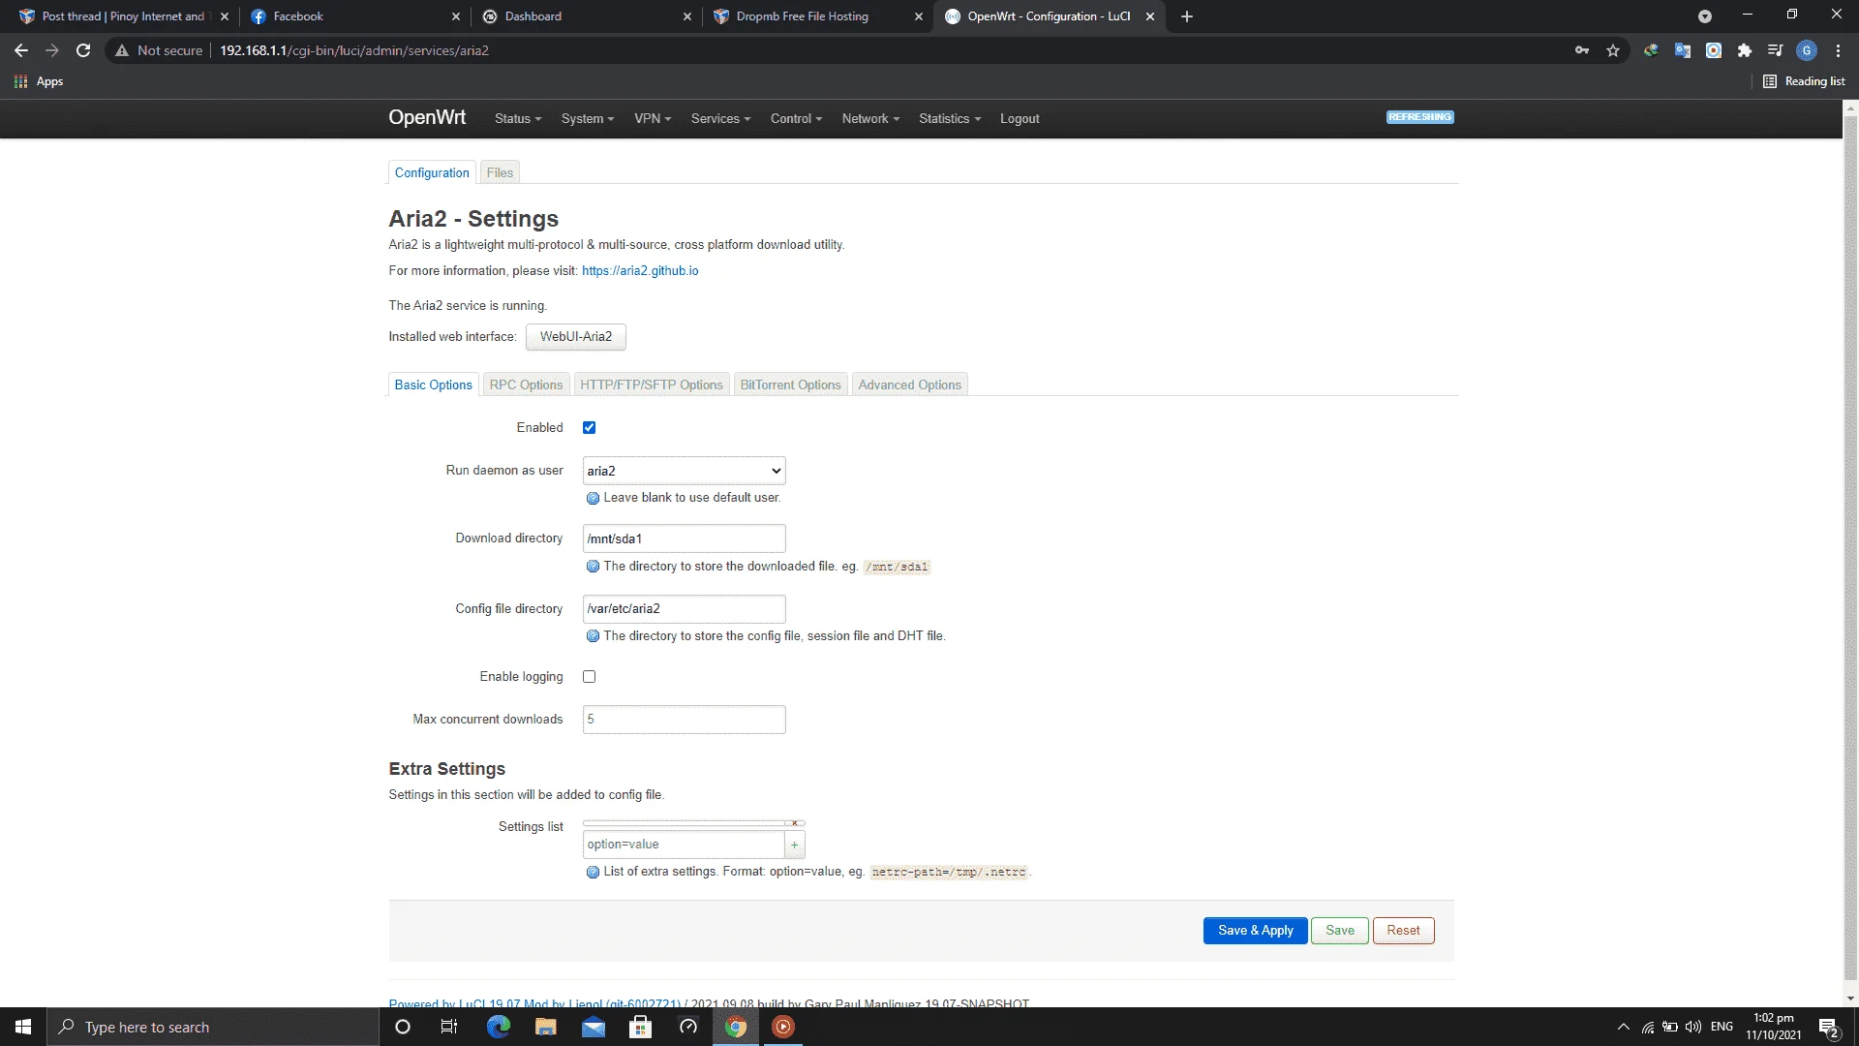Reload the current page
The image size is (1859, 1046).
(83, 50)
